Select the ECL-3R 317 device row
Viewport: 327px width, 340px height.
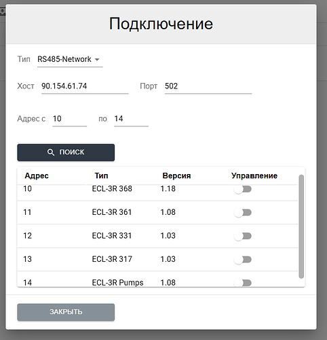pos(157,260)
